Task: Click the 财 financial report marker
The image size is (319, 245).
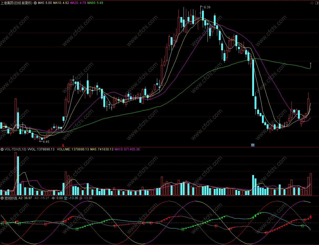Action: (x=253, y=145)
